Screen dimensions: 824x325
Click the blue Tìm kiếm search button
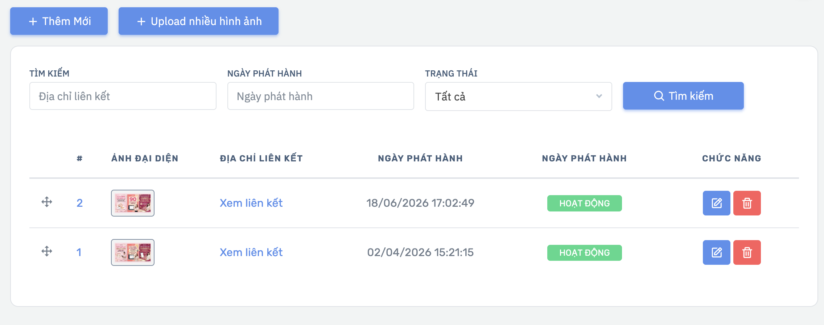pyautogui.click(x=683, y=96)
